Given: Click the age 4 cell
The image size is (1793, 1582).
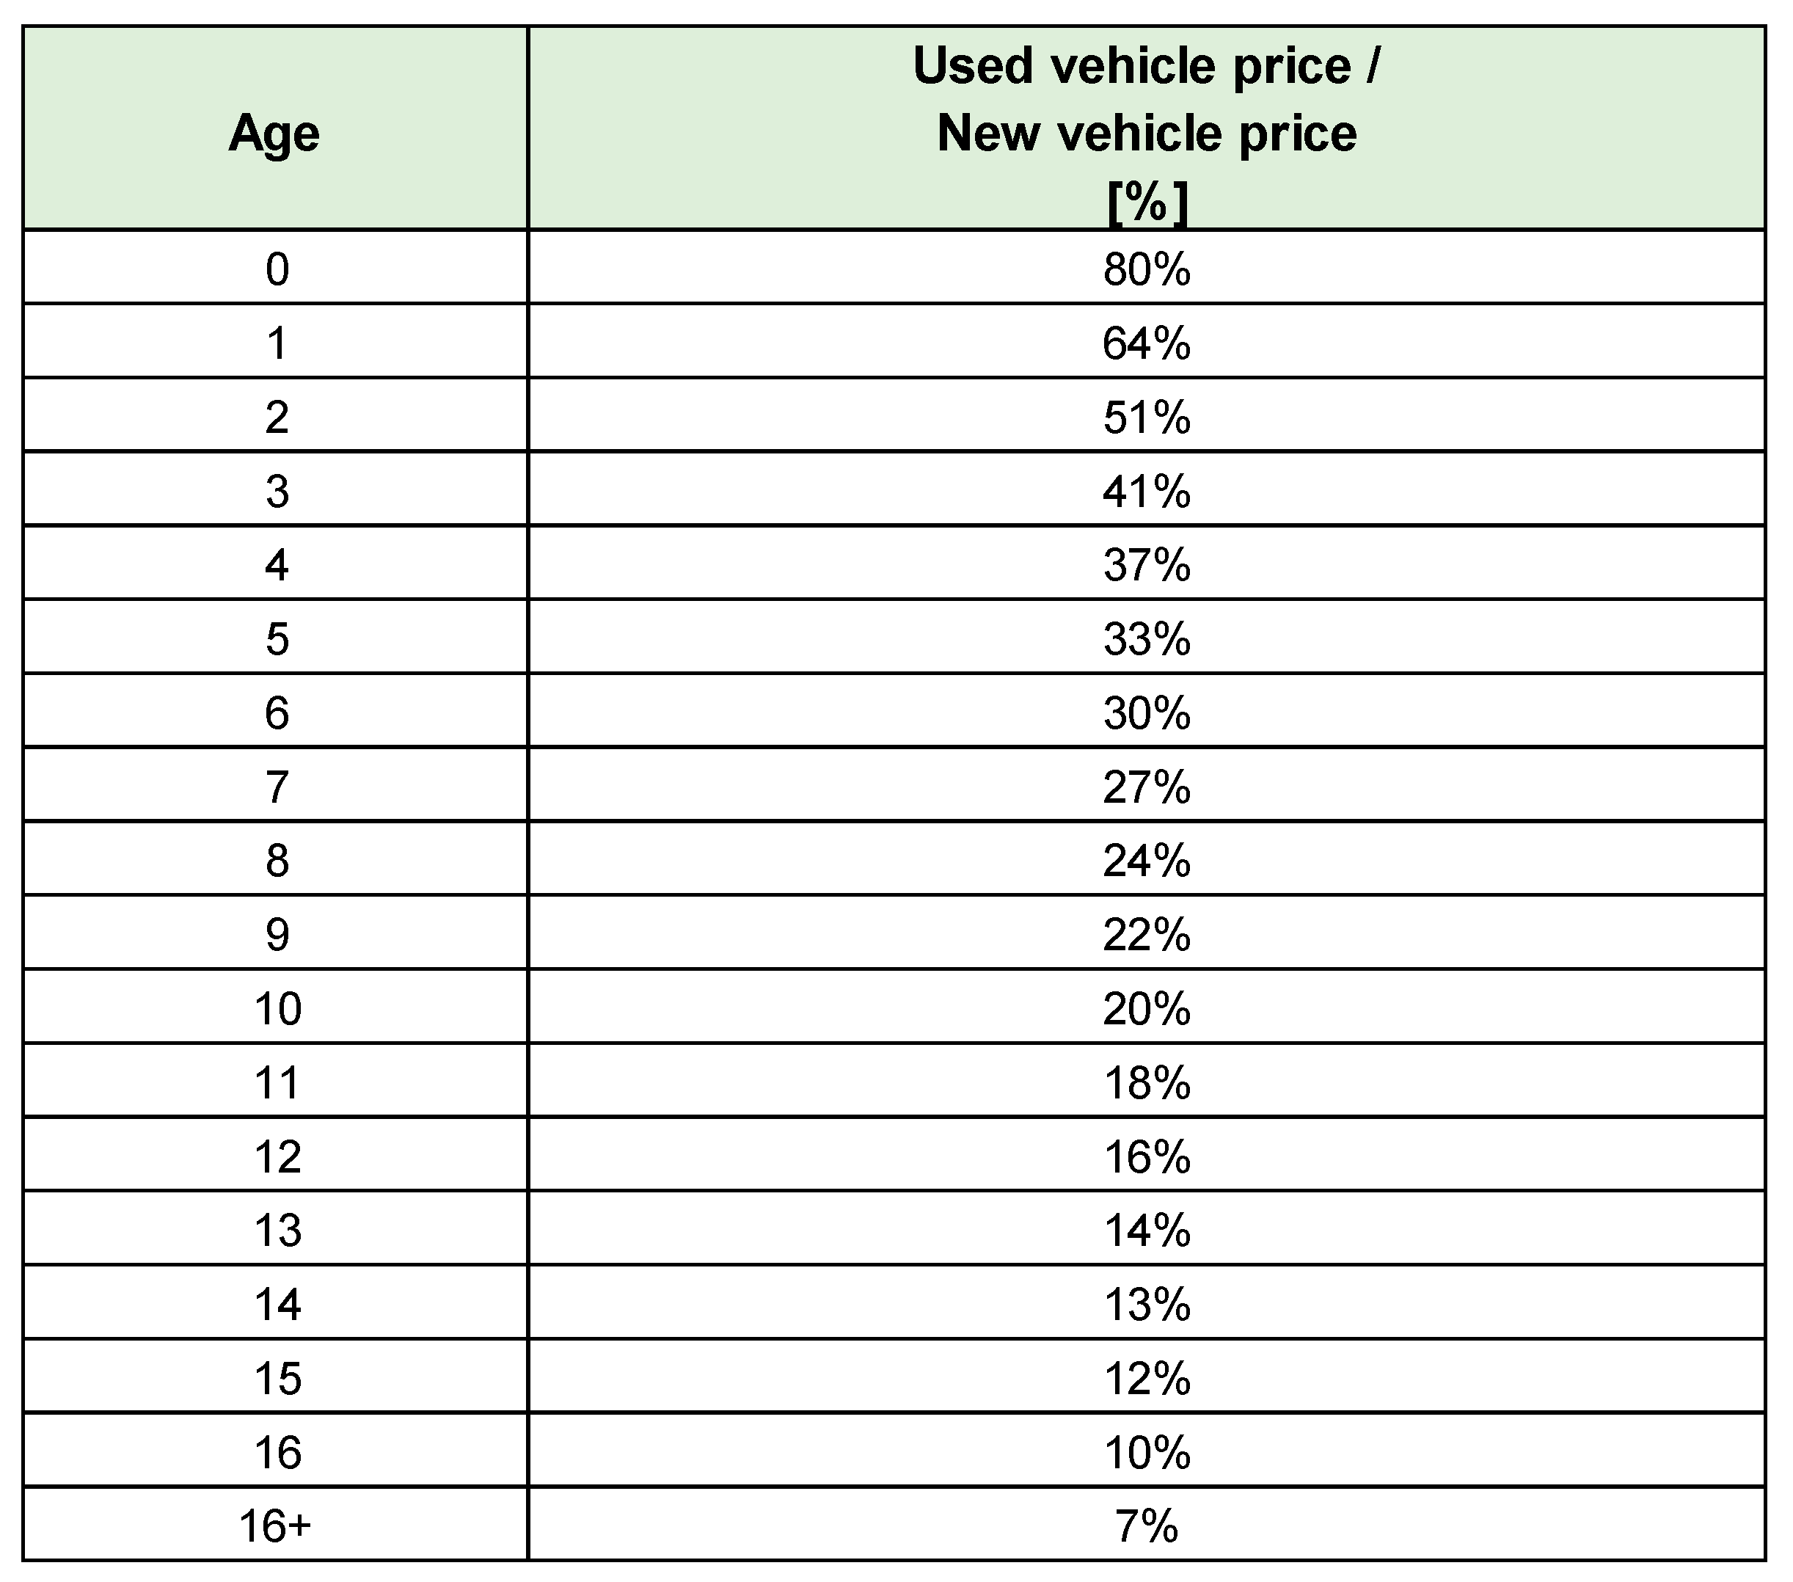Looking at the screenshot, I should (277, 565).
